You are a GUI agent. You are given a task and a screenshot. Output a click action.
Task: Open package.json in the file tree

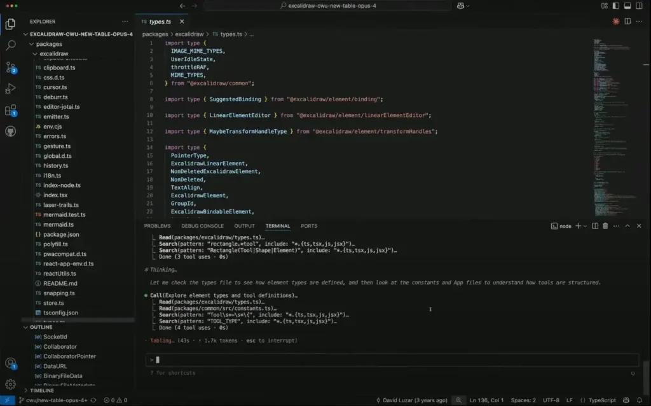click(x=61, y=234)
